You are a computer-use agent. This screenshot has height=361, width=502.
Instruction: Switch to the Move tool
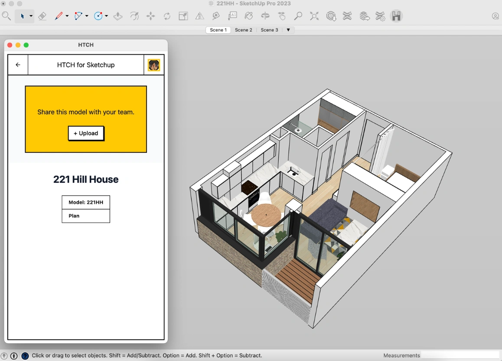click(x=151, y=16)
